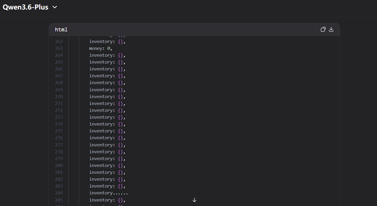Place cursor on code at line 268

click(x=107, y=83)
